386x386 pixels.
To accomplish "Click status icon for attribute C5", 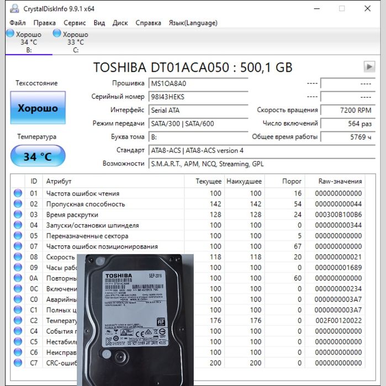I will pyautogui.click(x=18, y=341).
